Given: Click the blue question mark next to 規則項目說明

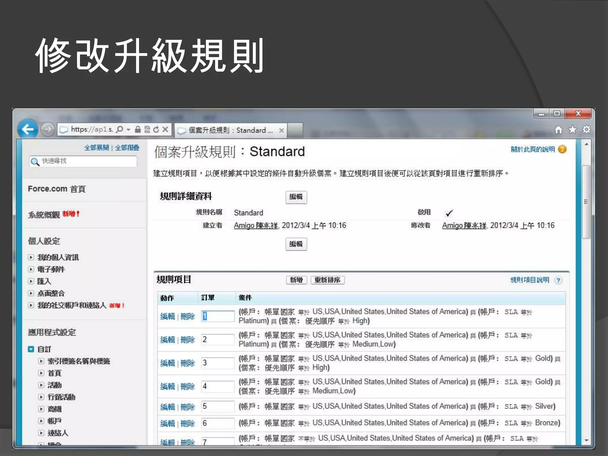Looking at the screenshot, I should tap(558, 280).
